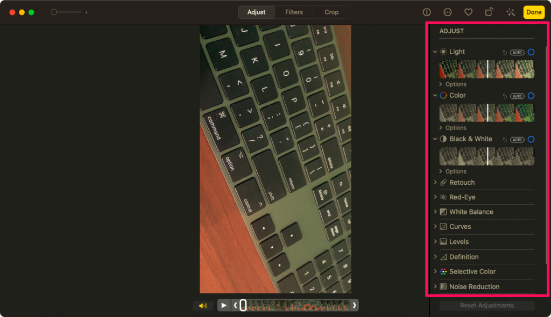Play the video in the timeline

coord(224,305)
